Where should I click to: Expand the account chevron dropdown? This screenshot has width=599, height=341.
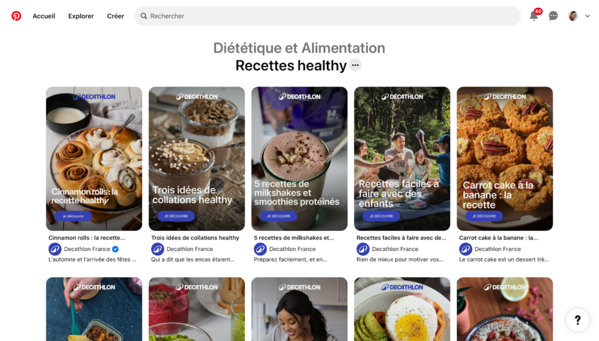(x=587, y=16)
